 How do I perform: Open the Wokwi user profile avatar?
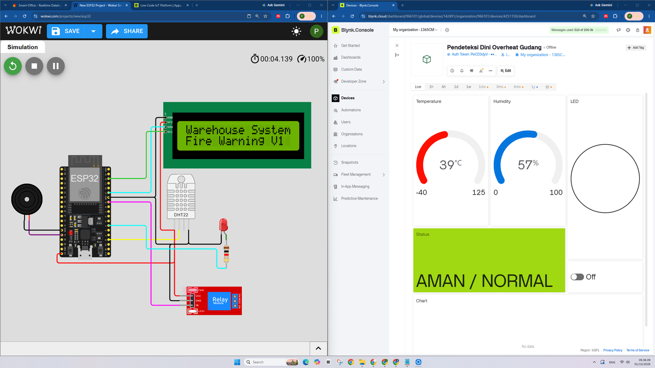[x=316, y=31]
